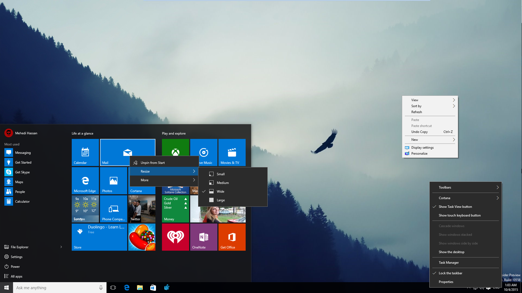Click the Get Office tile

[x=232, y=237]
